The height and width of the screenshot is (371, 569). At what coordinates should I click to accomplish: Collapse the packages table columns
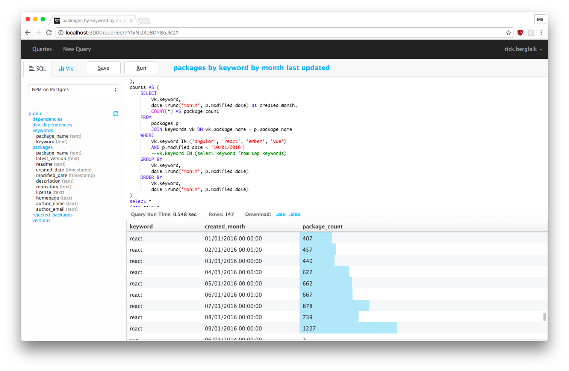click(42, 147)
